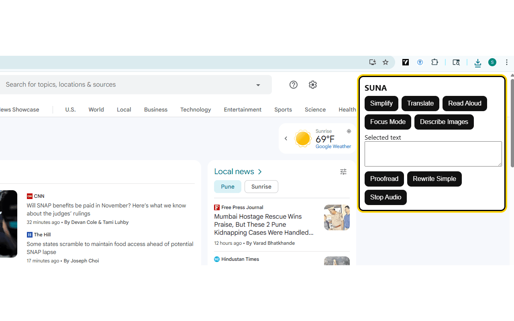Image resolution: width=514 pixels, height=321 pixels.
Task: Open Local news section via chevron
Action: tap(260, 172)
